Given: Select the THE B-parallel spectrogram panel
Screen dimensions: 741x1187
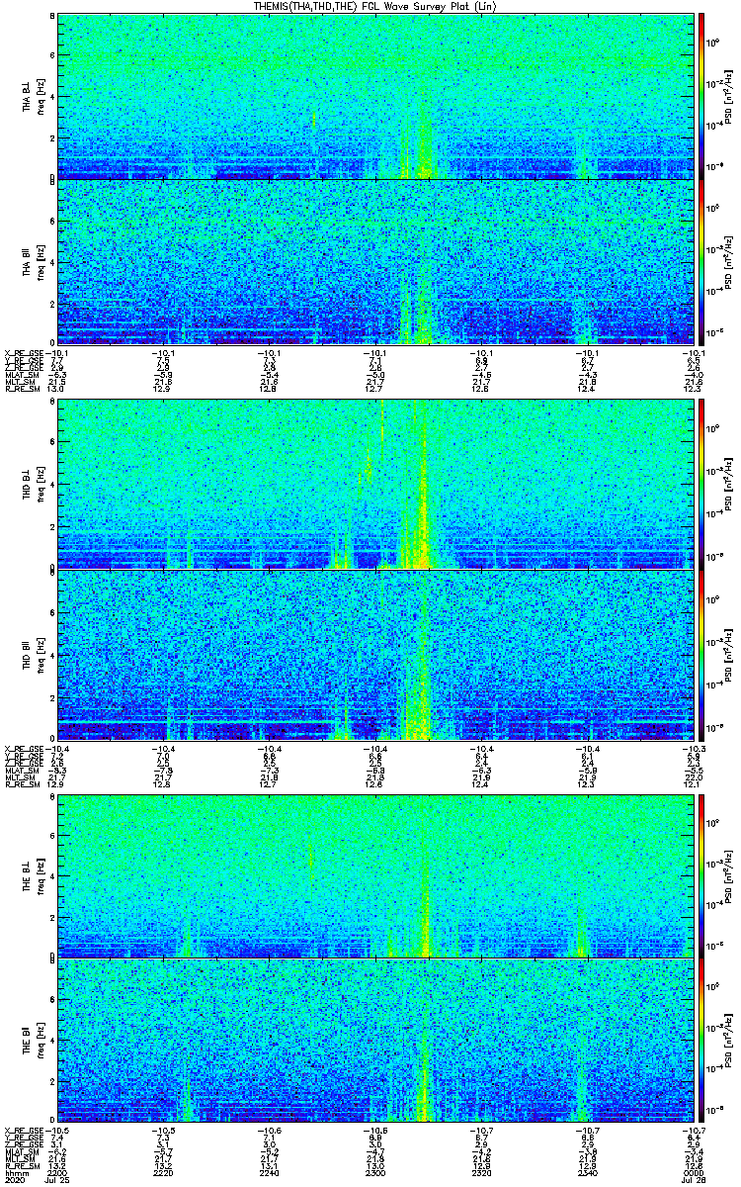Looking at the screenshot, I should coord(374,1041).
